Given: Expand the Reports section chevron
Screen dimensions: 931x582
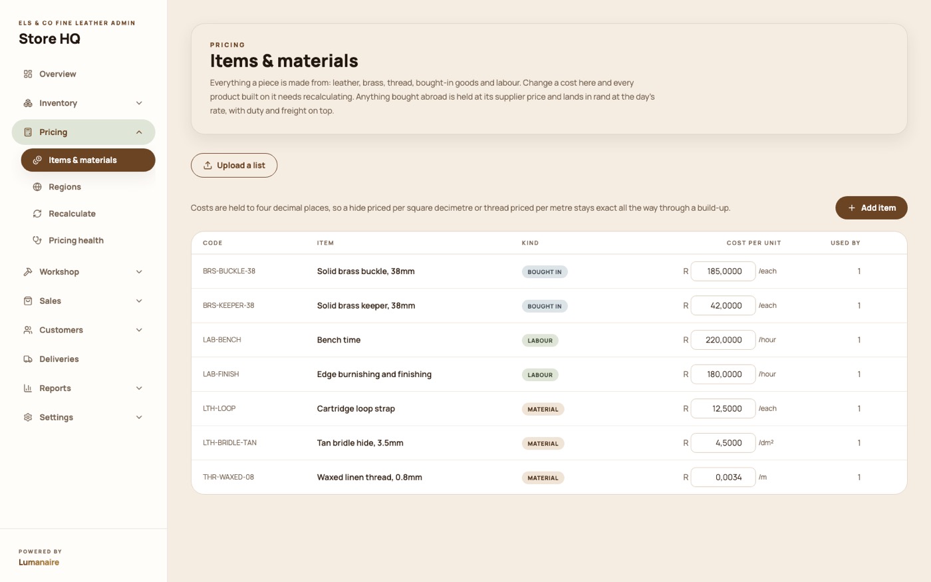Looking at the screenshot, I should (139, 388).
